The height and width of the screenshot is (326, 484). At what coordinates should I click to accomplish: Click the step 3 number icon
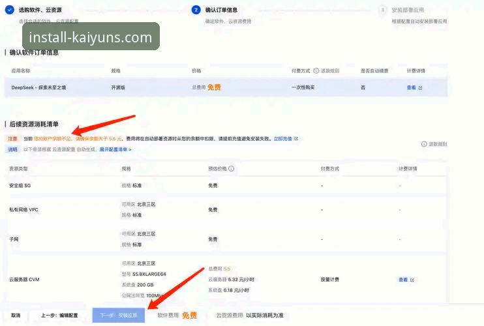[x=382, y=10]
